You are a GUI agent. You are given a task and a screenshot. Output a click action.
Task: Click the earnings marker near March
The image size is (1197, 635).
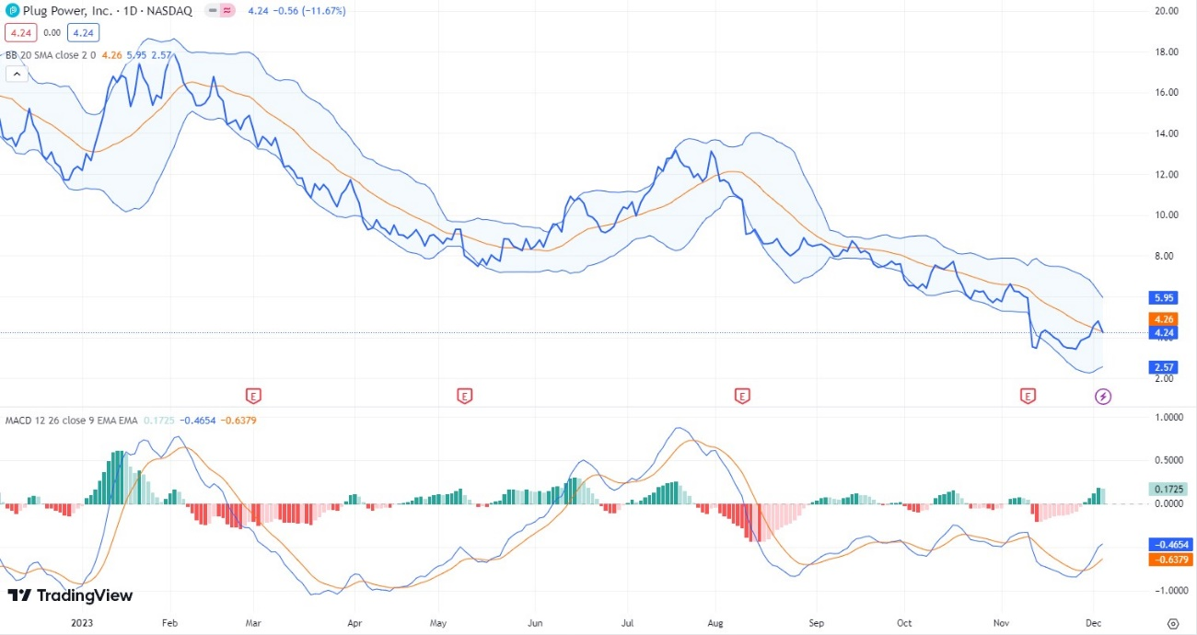253,396
